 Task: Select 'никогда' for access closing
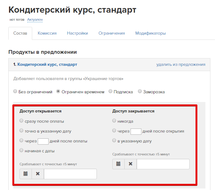click(114, 120)
